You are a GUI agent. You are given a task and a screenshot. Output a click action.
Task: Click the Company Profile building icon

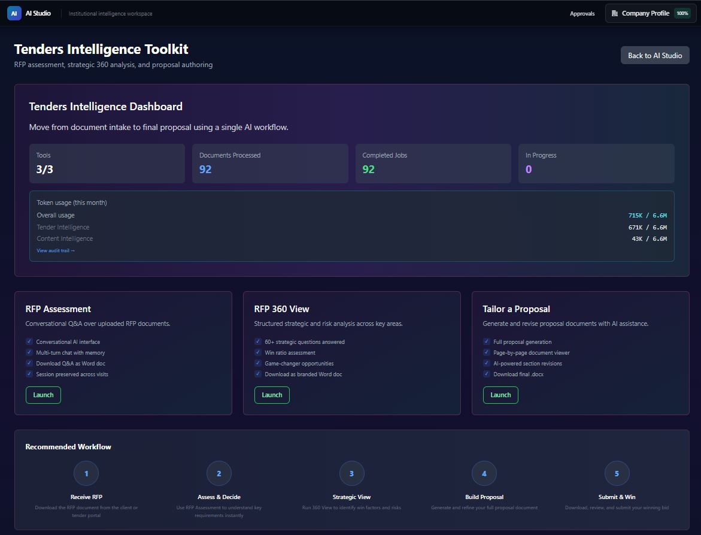(x=615, y=13)
